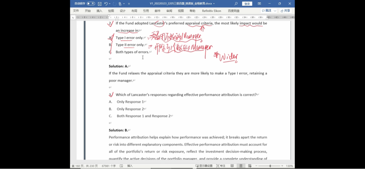Viewport: 365px width, 169px height.
Task: Click the word count '67981 个字'
Action: tap(109, 166)
